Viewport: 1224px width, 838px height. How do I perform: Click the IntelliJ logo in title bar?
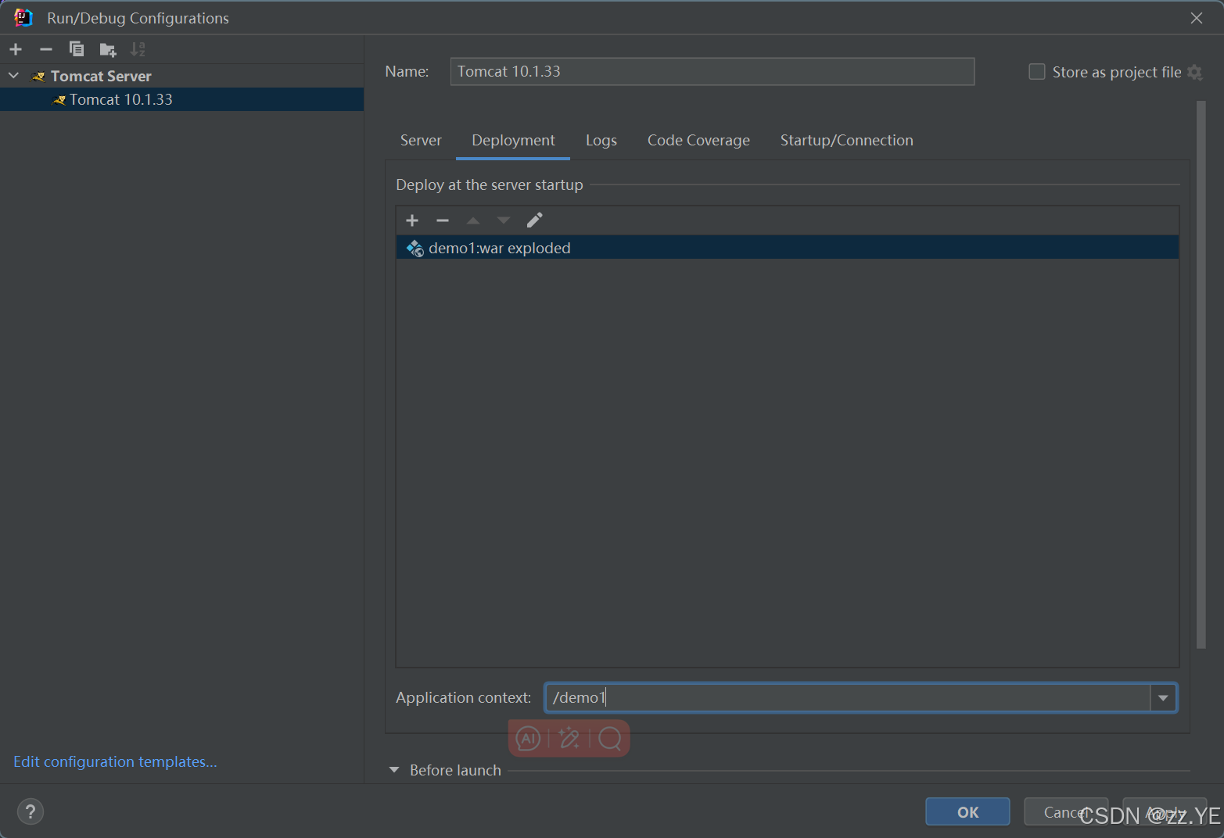23,17
